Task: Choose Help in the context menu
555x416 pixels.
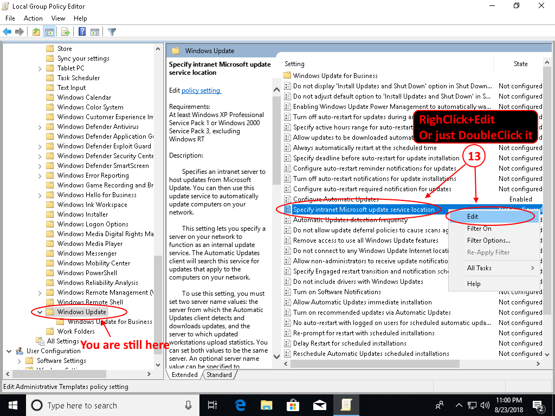Action: pos(493,284)
